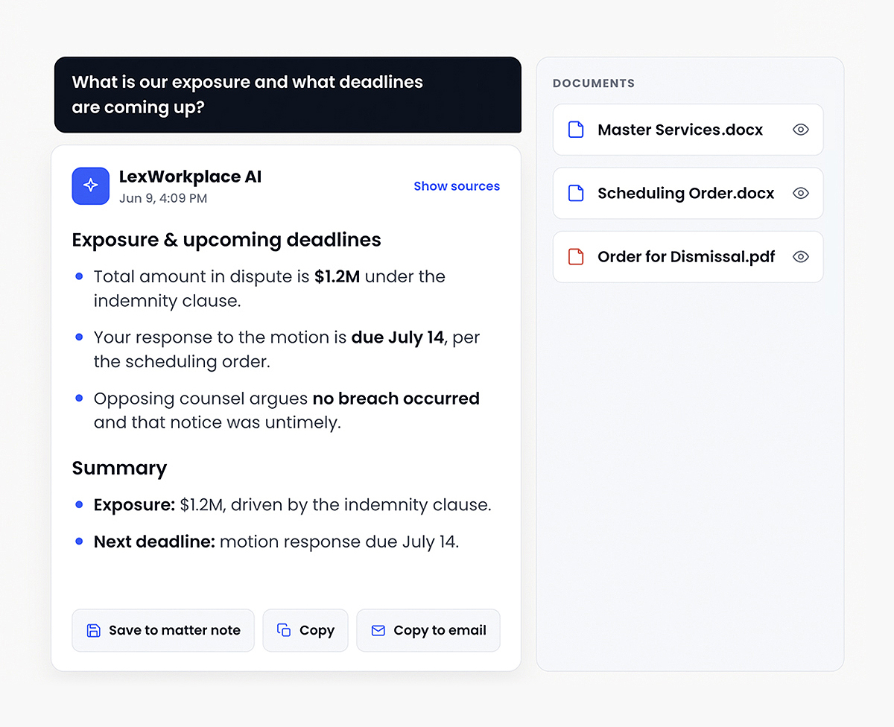Open the Master Services.docx document name
This screenshot has height=727, width=894.
pyautogui.click(x=680, y=130)
